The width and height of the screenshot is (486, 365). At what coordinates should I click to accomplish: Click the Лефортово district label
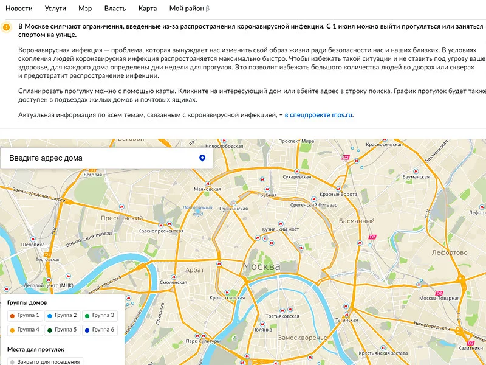coord(450,252)
